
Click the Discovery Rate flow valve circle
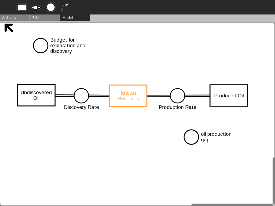click(81, 96)
